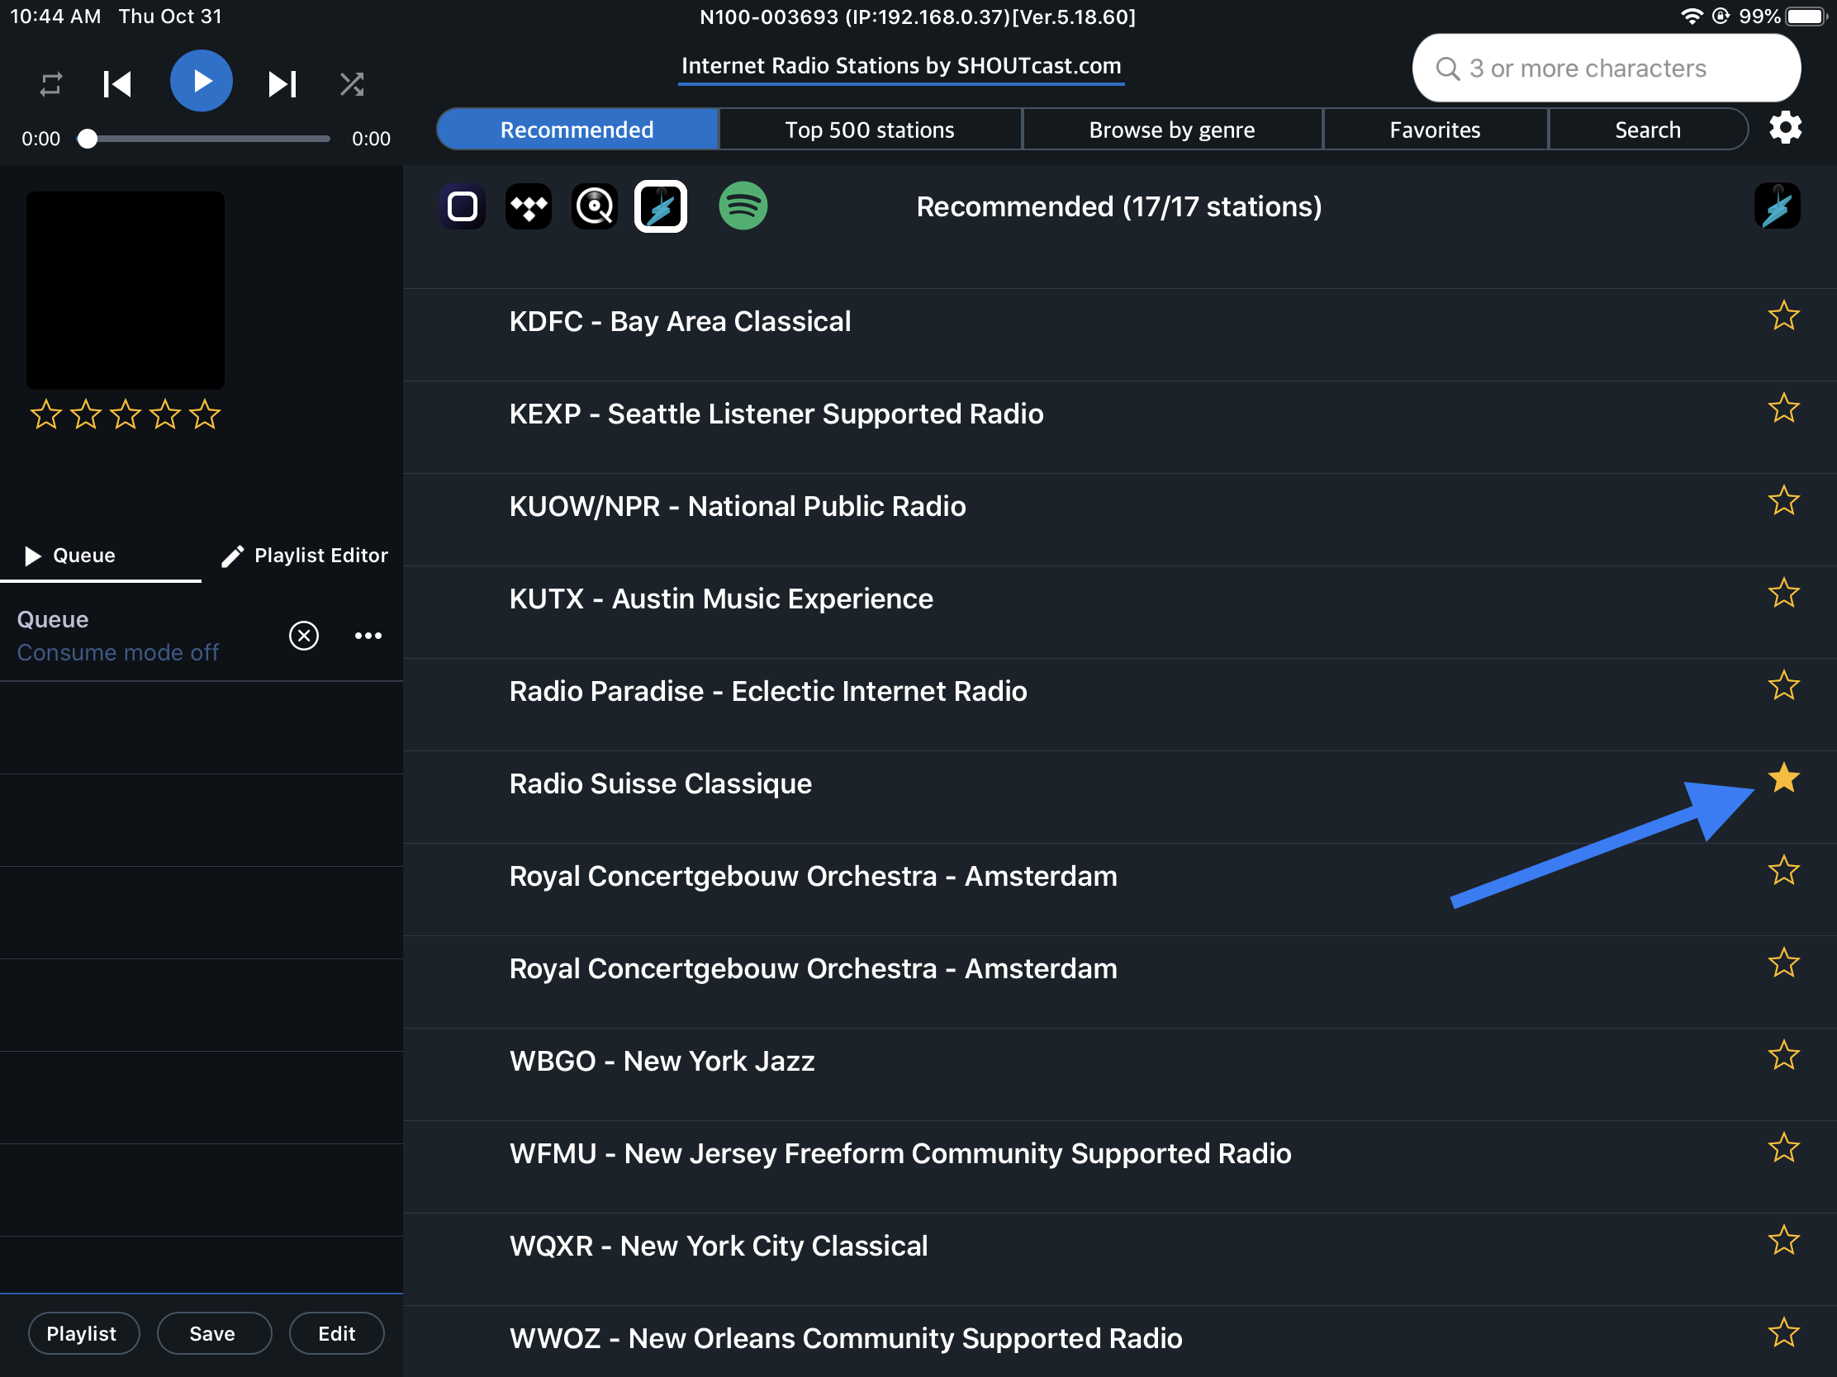Play KEXP - Seattle Listener Supported Radio
1837x1377 pixels.
1119,427
